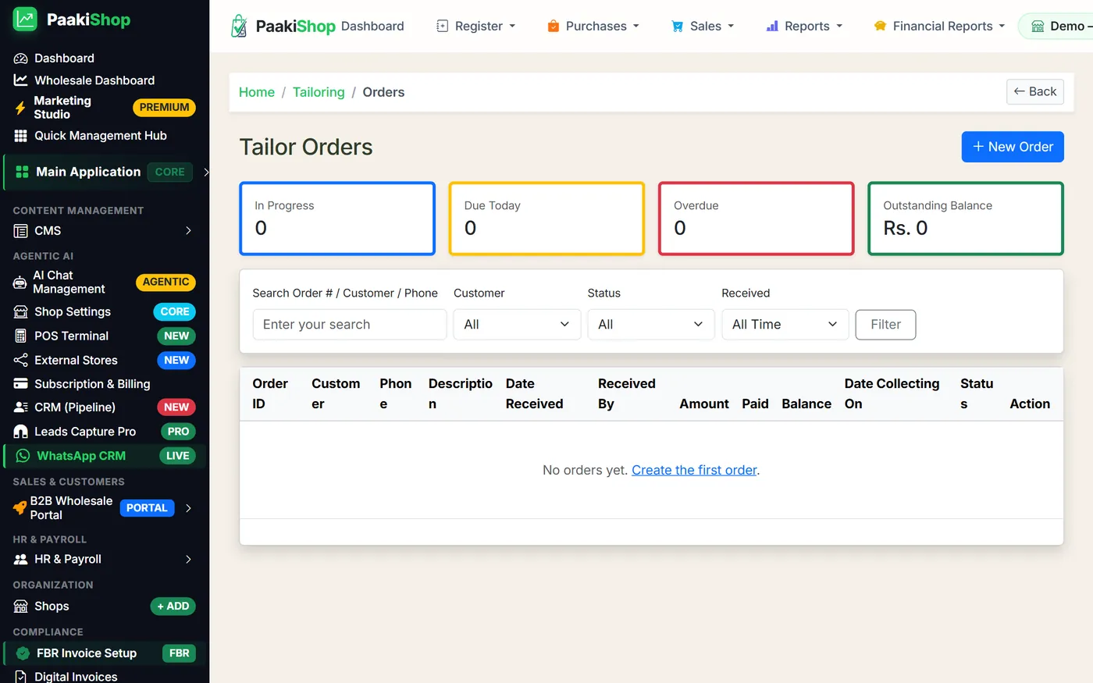This screenshot has height=683, width=1093.
Task: Click the Date Received column header
Action: [x=534, y=394]
